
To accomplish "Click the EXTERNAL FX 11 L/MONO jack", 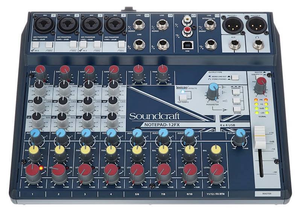I will pyautogui.click(x=210, y=25).
